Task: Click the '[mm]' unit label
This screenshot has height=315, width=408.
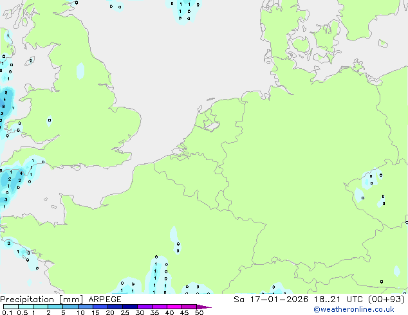Action: (71, 300)
